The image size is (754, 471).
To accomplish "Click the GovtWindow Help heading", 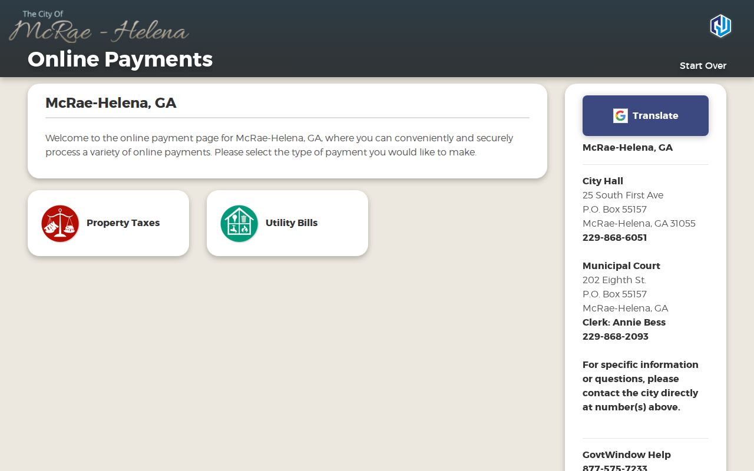I will pos(627,455).
